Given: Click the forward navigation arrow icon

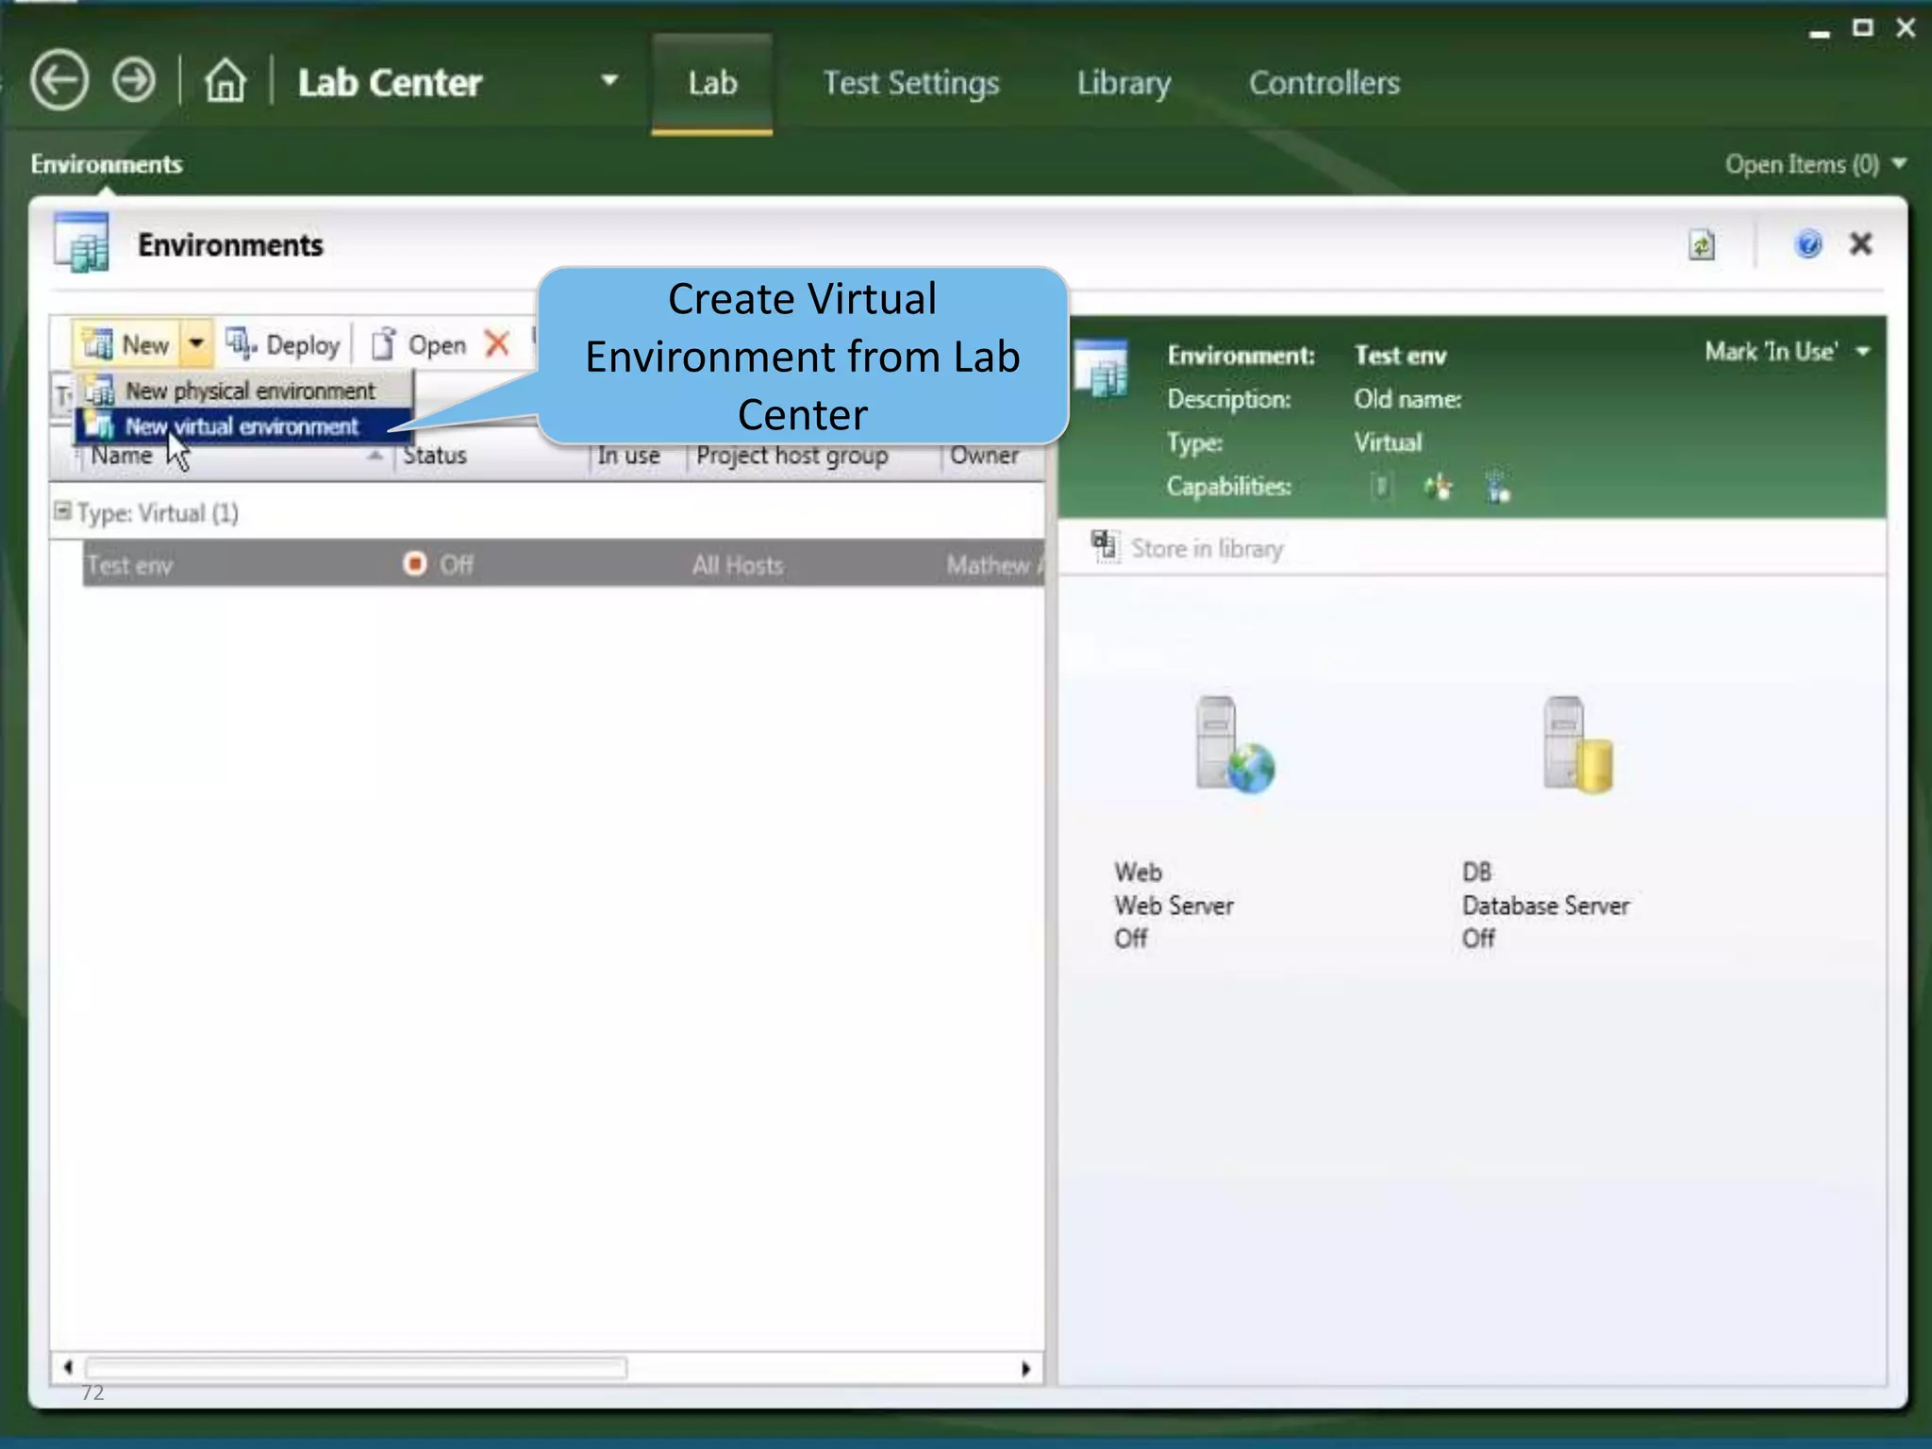Looking at the screenshot, I should click(x=134, y=81).
